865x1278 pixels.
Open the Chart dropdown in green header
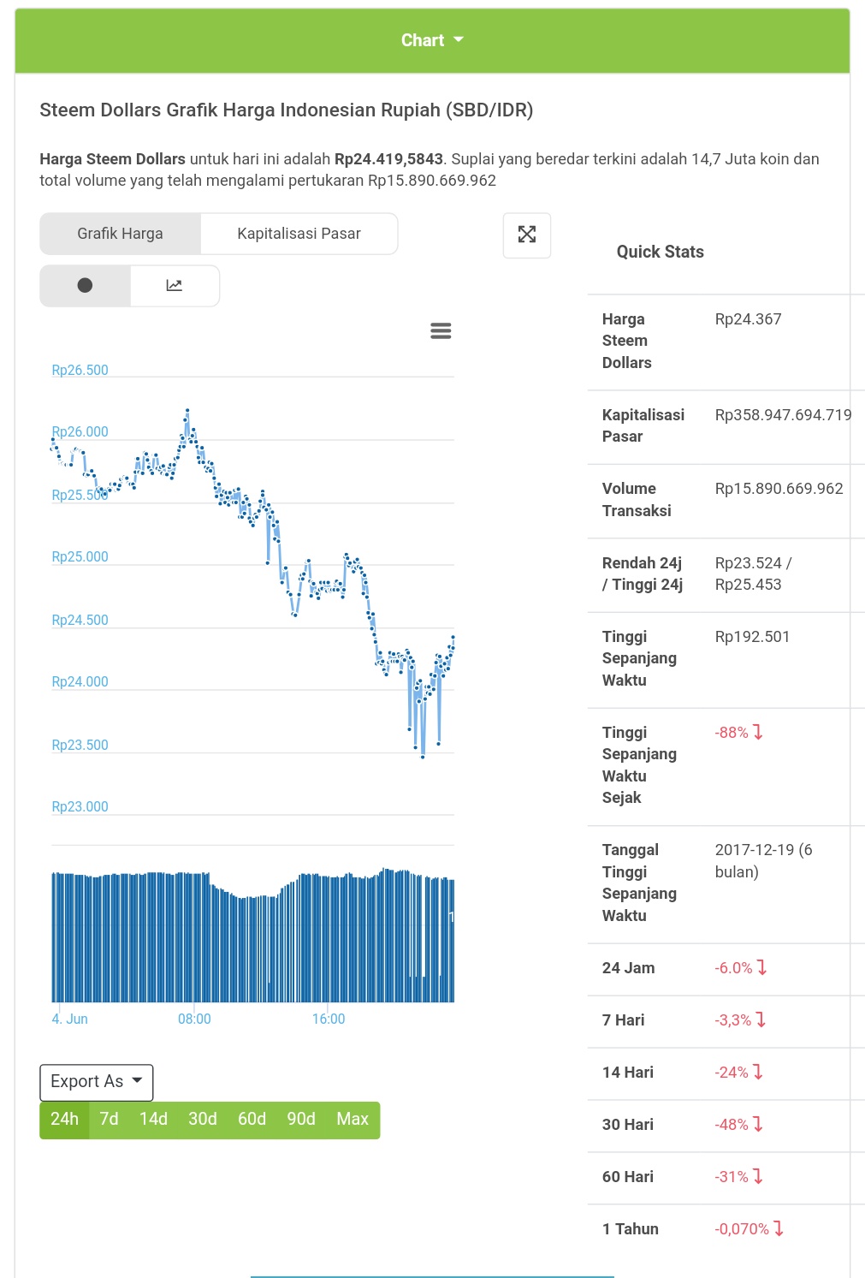[432, 40]
